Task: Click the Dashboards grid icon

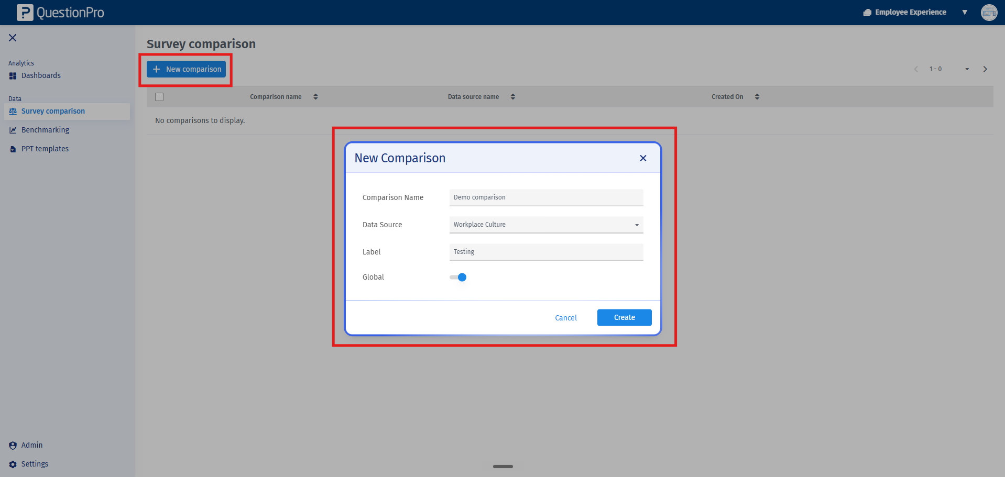Action: [13, 76]
